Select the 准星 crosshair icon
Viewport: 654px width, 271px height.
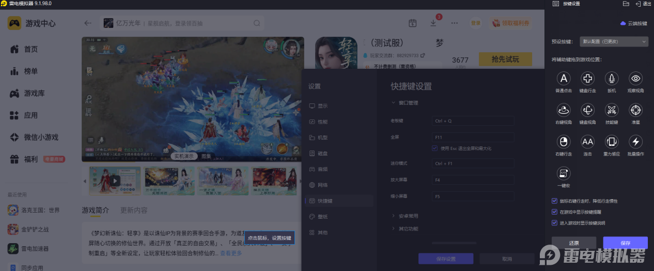(x=635, y=110)
